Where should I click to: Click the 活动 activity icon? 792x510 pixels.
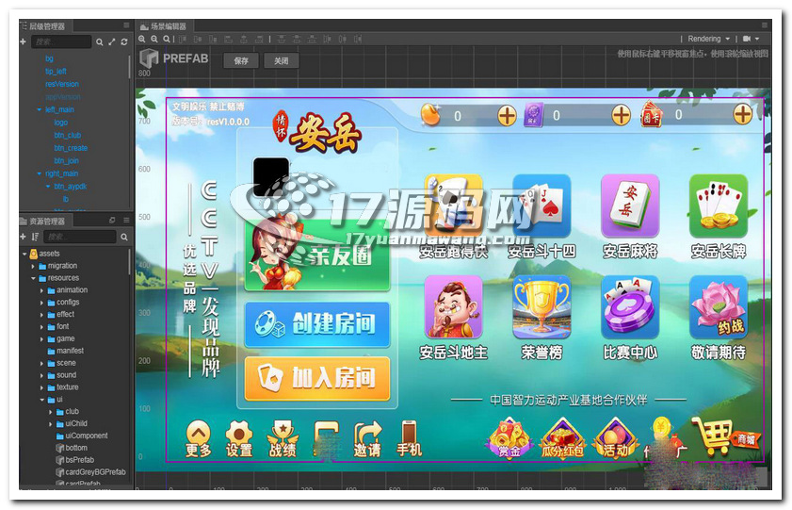(615, 437)
